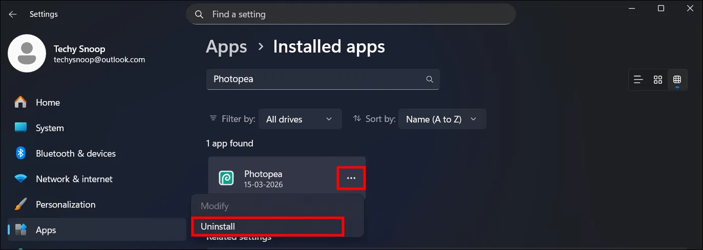Click the Find a setting search box

point(351,14)
